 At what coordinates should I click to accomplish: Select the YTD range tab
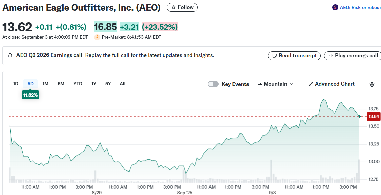tap(78, 84)
